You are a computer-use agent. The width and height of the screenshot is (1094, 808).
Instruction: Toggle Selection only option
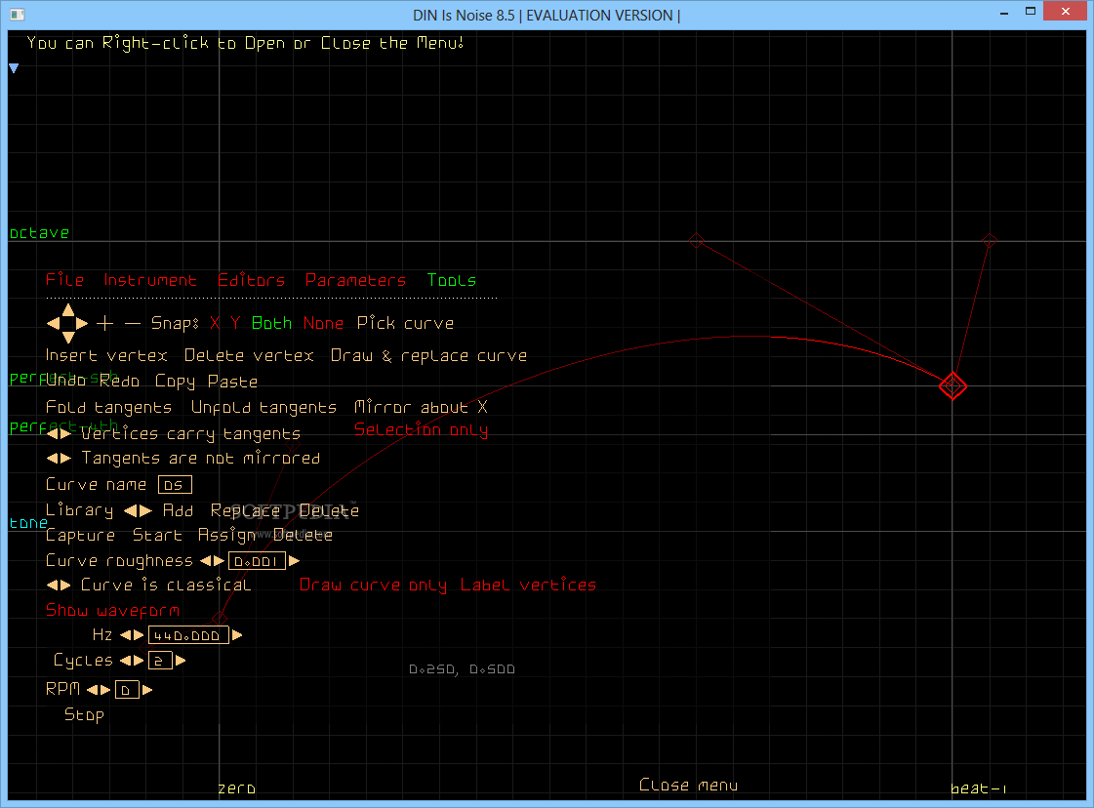click(421, 429)
